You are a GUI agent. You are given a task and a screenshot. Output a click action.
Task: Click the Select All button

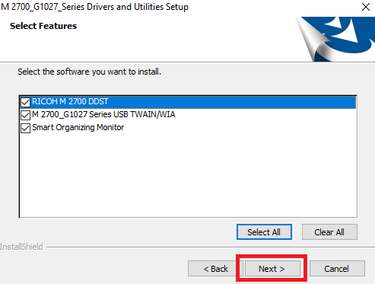click(x=264, y=232)
